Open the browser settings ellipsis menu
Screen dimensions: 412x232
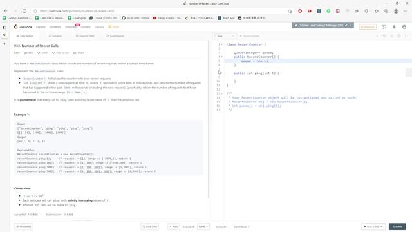[x=406, y=11]
